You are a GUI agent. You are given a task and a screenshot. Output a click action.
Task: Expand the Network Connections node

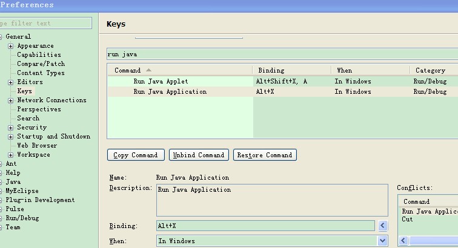click(11, 100)
